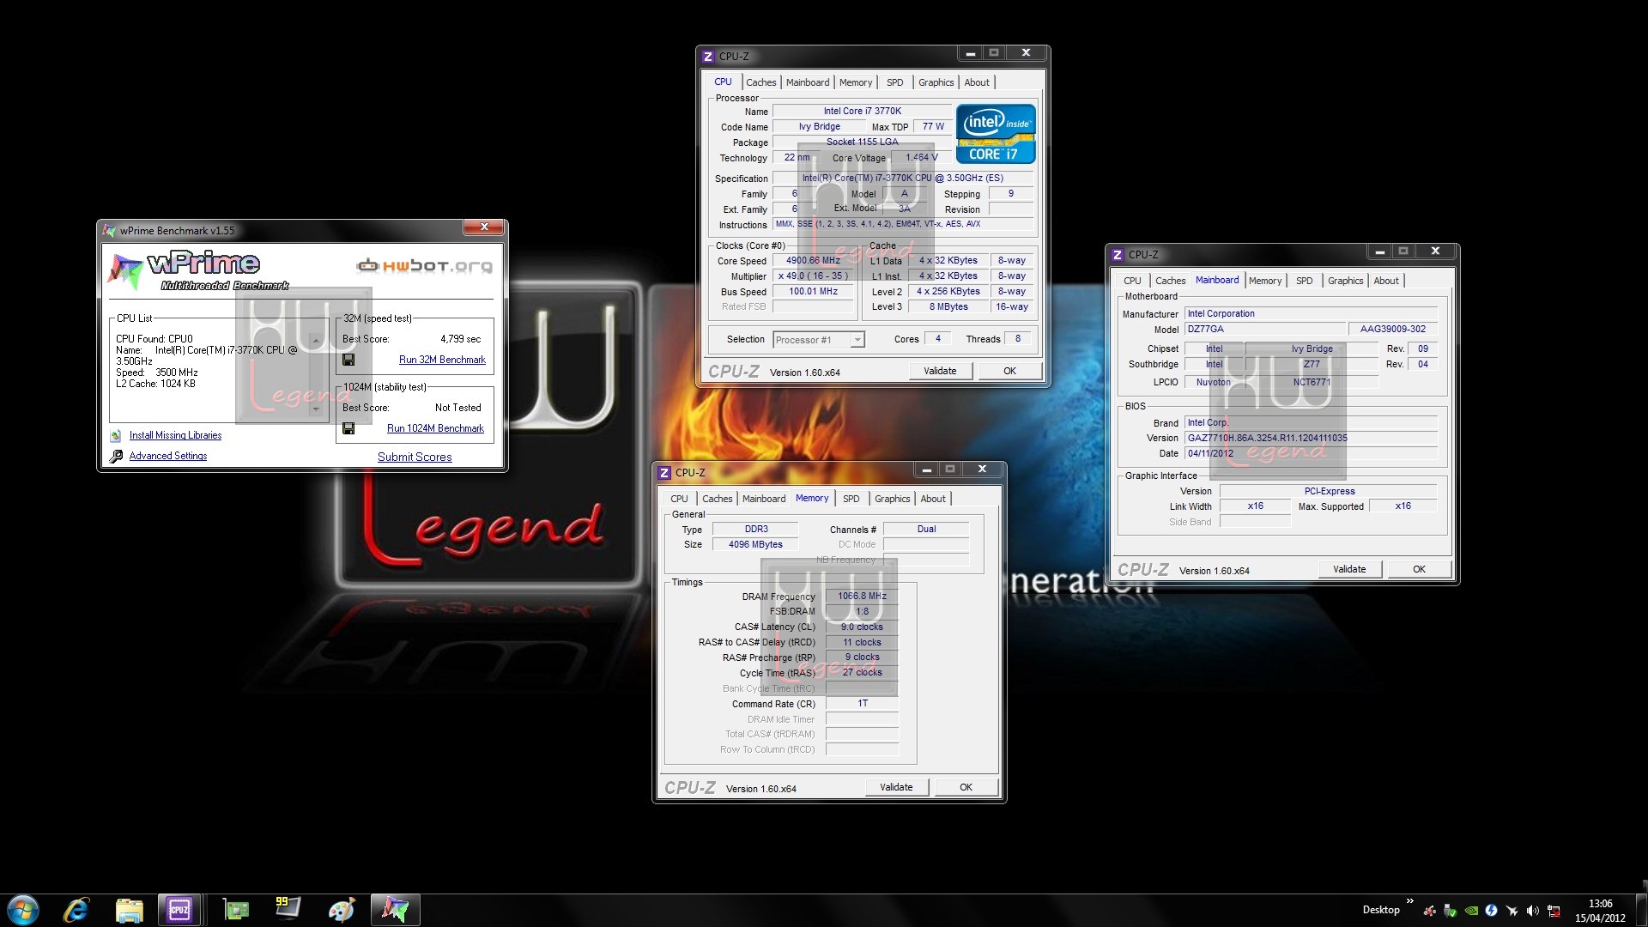The height and width of the screenshot is (927, 1648).
Task: Click the Submit Scores link
Action: coord(415,457)
